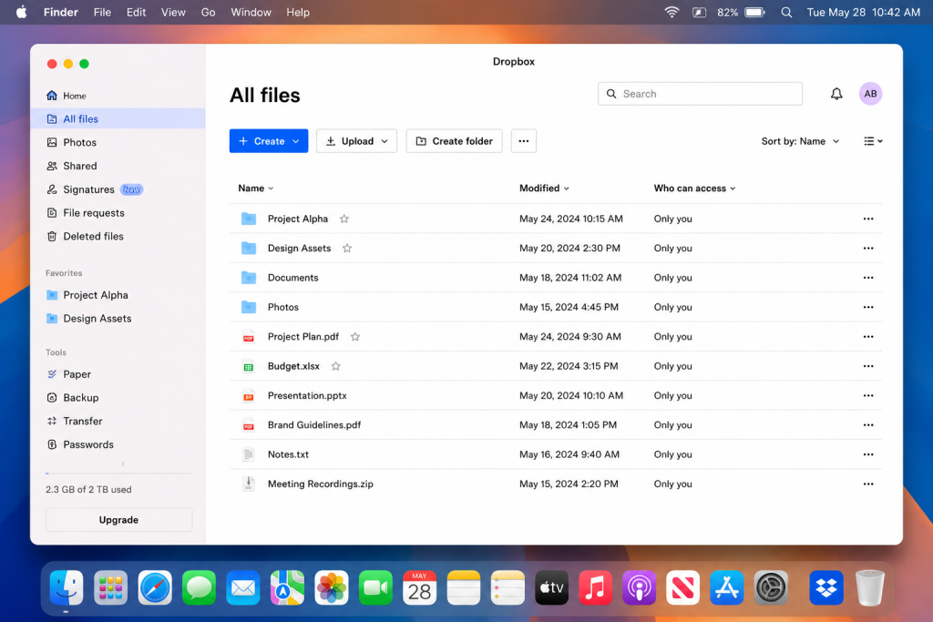This screenshot has width=933, height=622.
Task: Open more options for Budget.xlsx
Action: (868, 366)
